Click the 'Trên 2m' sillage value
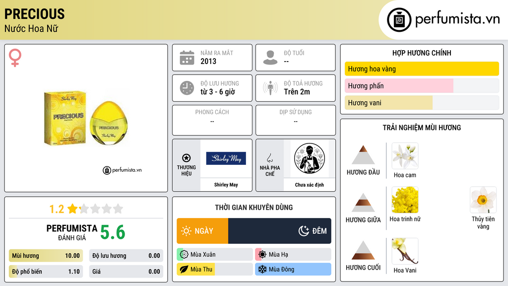 [297, 92]
